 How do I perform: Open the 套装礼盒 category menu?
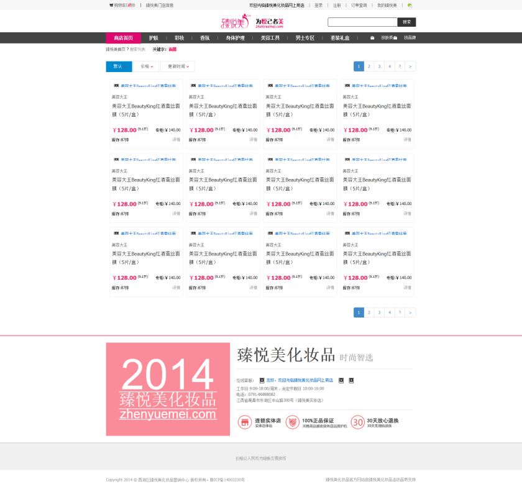pyautogui.click(x=340, y=38)
